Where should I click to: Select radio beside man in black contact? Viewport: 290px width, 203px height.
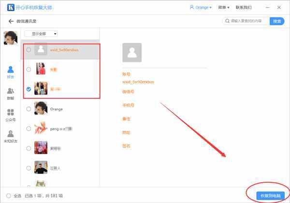pos(29,168)
